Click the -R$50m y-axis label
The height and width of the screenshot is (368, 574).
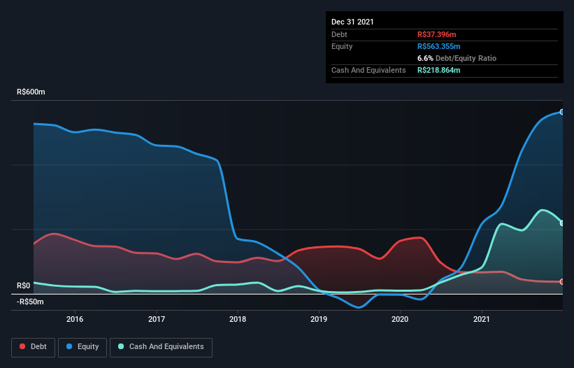click(x=30, y=302)
